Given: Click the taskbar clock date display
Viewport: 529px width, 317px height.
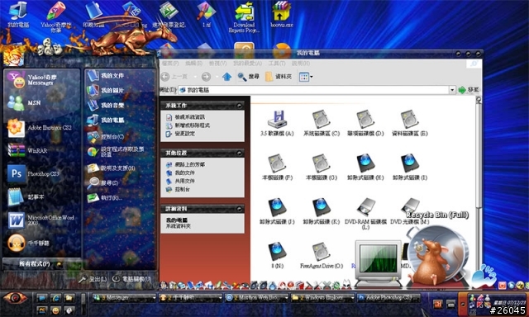Looking at the screenshot, I should point(509,303).
